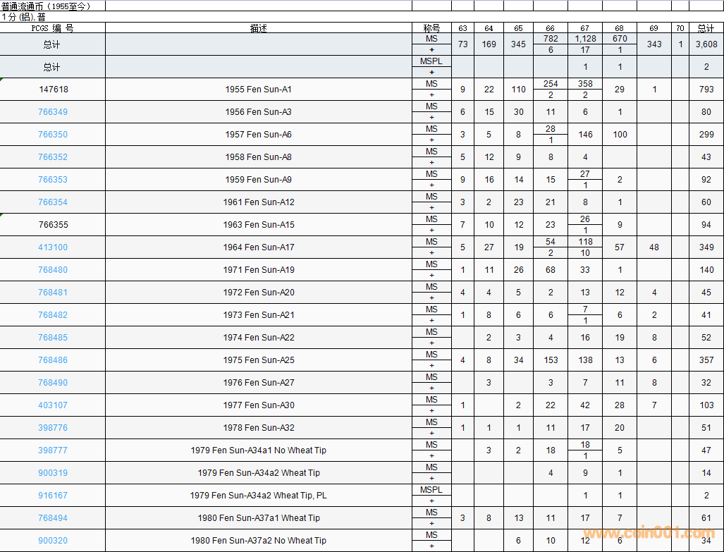Click the 766352 coin number link
724x552 pixels.
pyautogui.click(x=53, y=157)
